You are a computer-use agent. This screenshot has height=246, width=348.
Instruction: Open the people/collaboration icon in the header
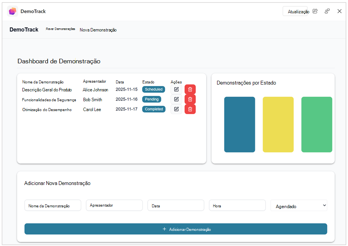pos(327,11)
